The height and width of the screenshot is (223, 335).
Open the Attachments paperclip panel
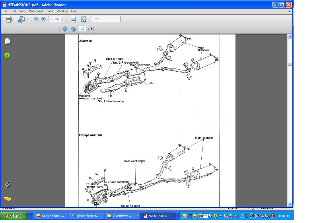(x=7, y=185)
